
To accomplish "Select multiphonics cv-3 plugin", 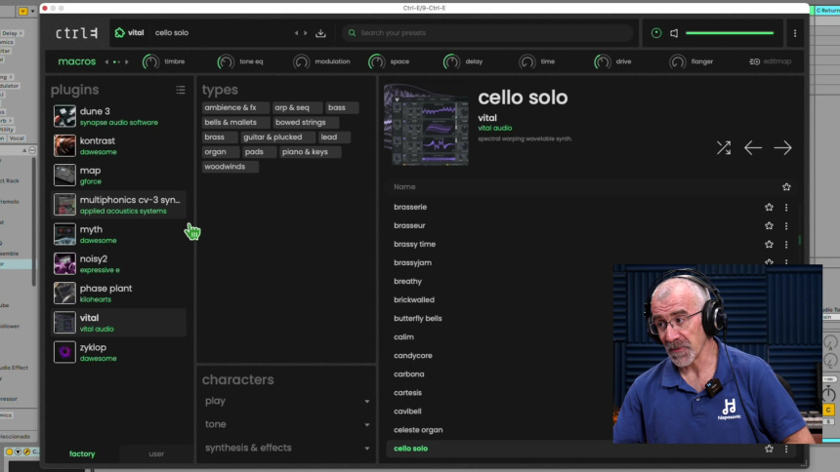I will coord(118,205).
